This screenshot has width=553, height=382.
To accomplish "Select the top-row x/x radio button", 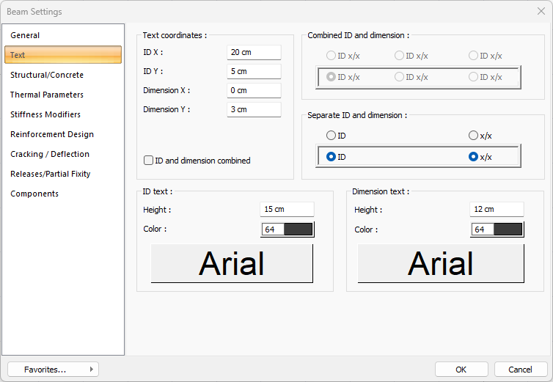I will [x=473, y=136].
